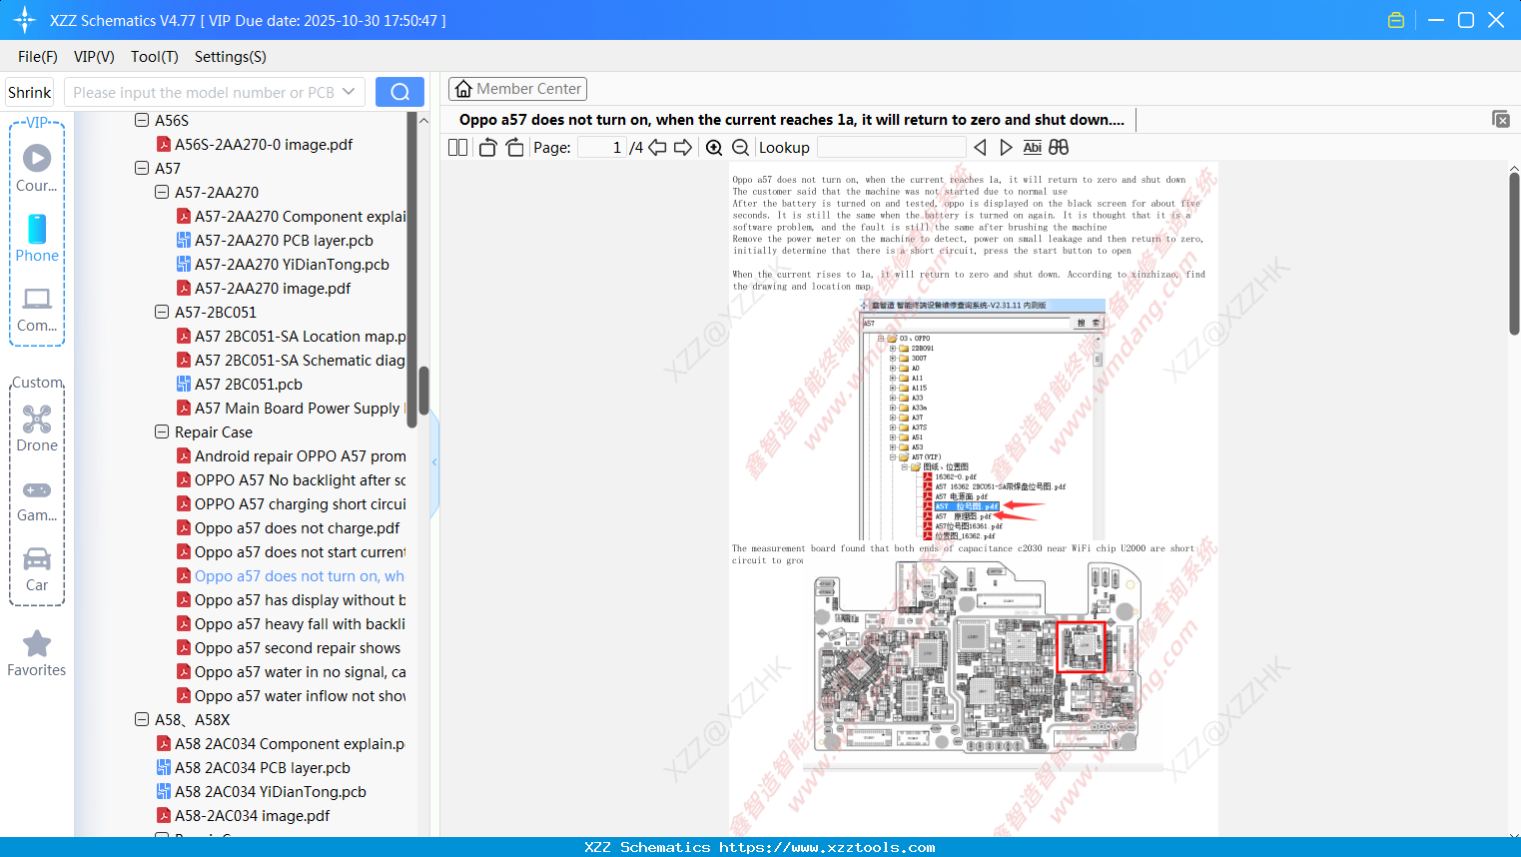Collapse the A56S tree node
This screenshot has height=857, width=1521.
[x=142, y=120]
